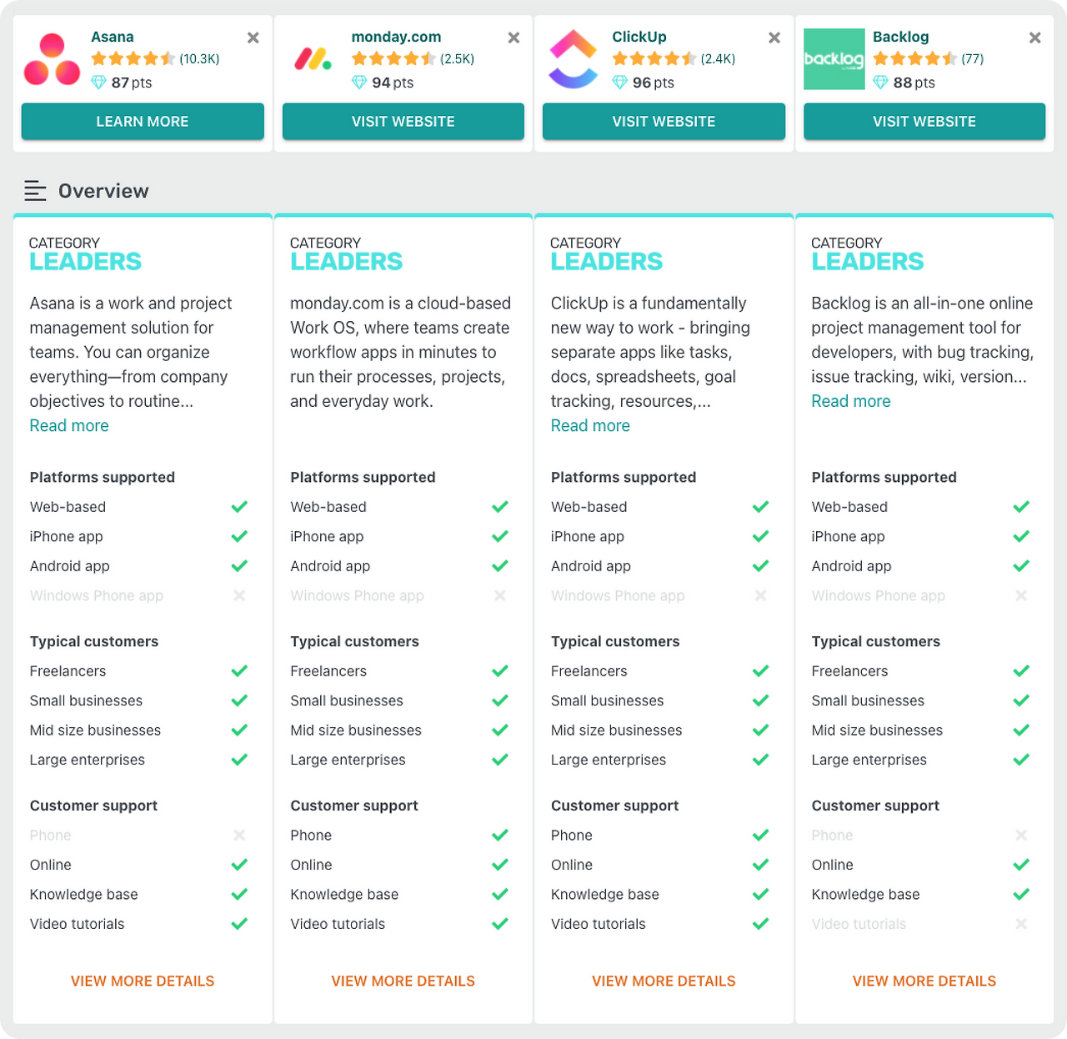View more details for monday.com
This screenshot has height=1039, width=1067.
403,981
